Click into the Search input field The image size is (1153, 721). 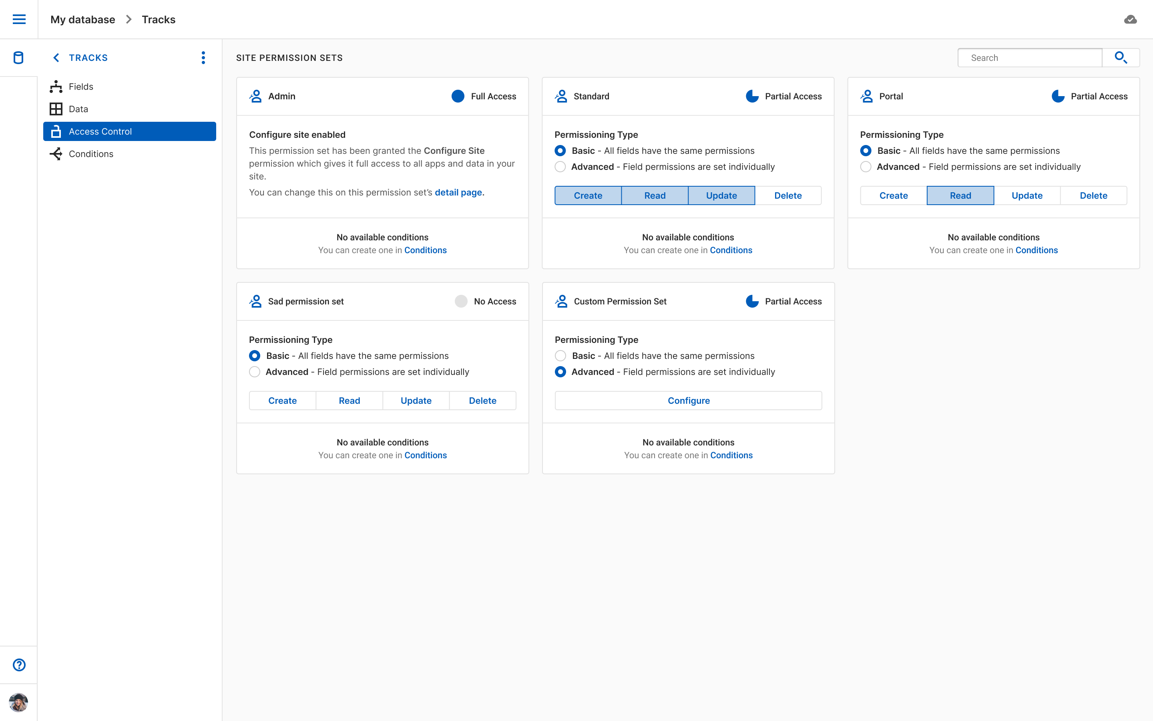click(1029, 58)
